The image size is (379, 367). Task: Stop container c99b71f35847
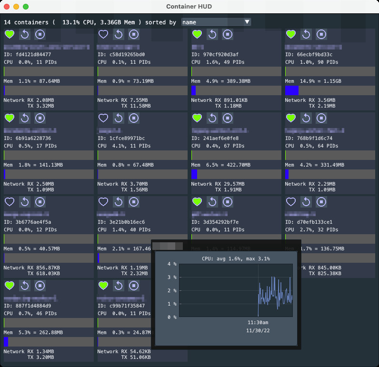coord(134,286)
